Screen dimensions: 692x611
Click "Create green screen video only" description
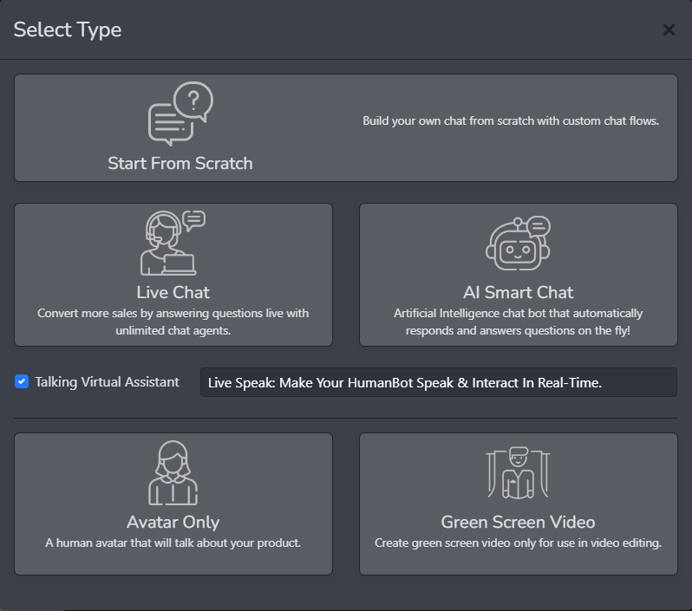[x=518, y=543]
